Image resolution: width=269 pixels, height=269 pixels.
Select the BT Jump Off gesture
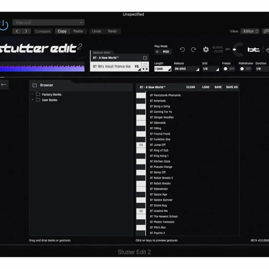(158, 145)
